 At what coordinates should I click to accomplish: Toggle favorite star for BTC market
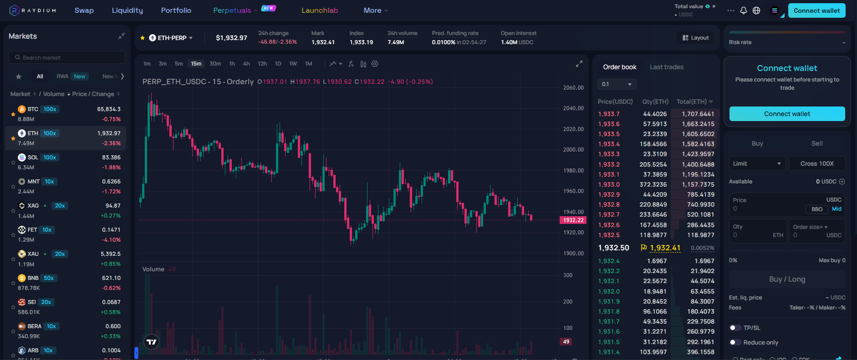[x=13, y=114]
